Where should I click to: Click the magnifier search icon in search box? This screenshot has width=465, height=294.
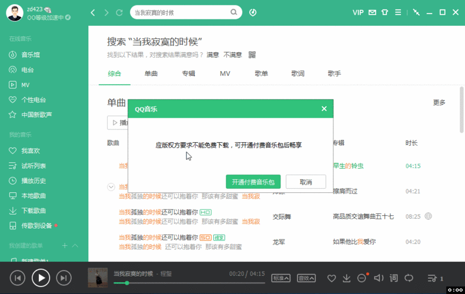[x=234, y=12]
